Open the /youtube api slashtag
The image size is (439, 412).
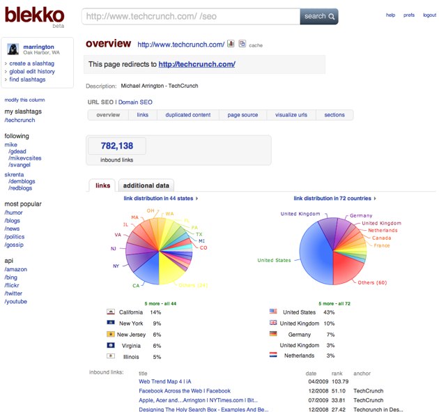tap(15, 302)
